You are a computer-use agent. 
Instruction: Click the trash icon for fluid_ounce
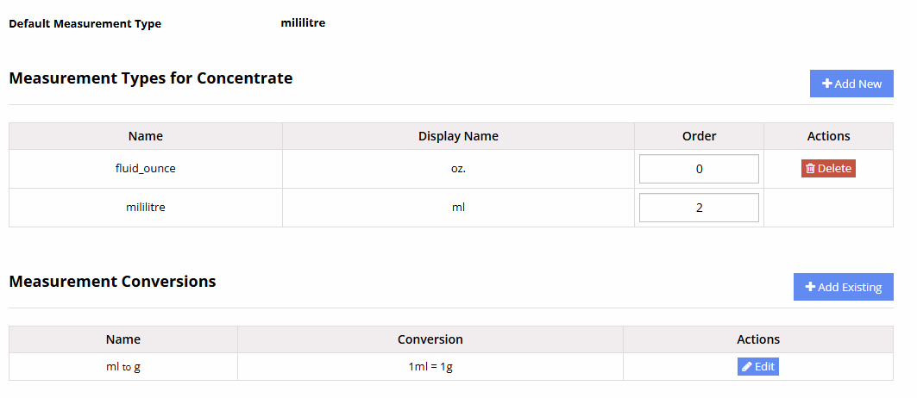tap(810, 169)
